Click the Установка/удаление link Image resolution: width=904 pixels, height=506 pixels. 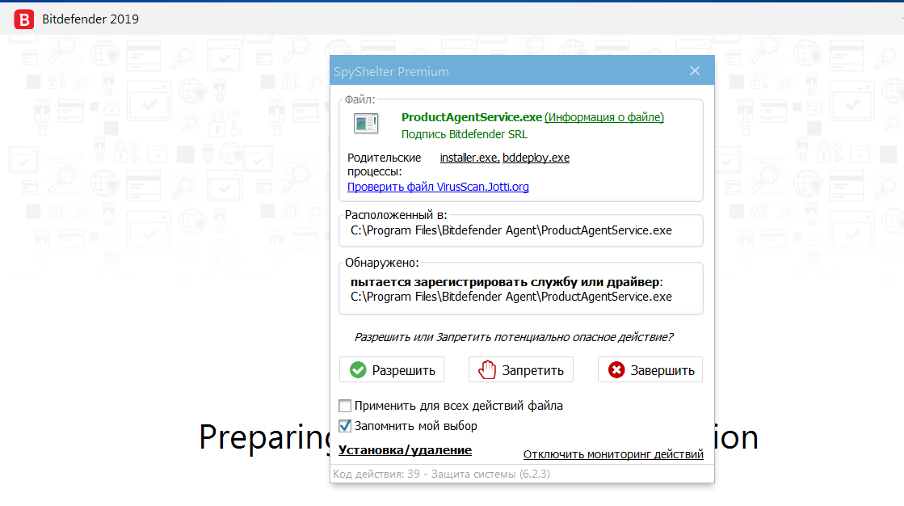pyautogui.click(x=405, y=450)
